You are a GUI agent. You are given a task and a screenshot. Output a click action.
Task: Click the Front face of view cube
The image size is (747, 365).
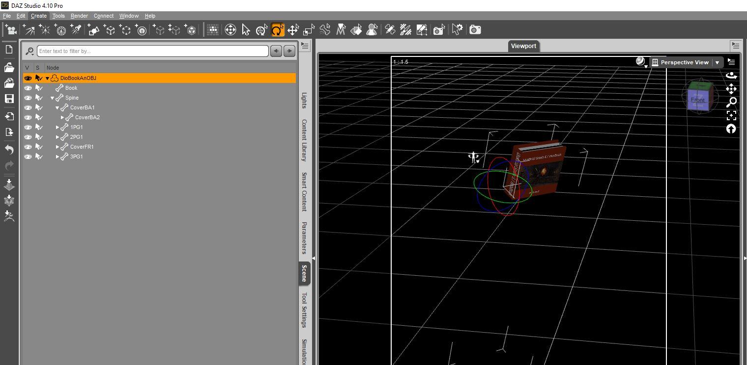(x=698, y=100)
